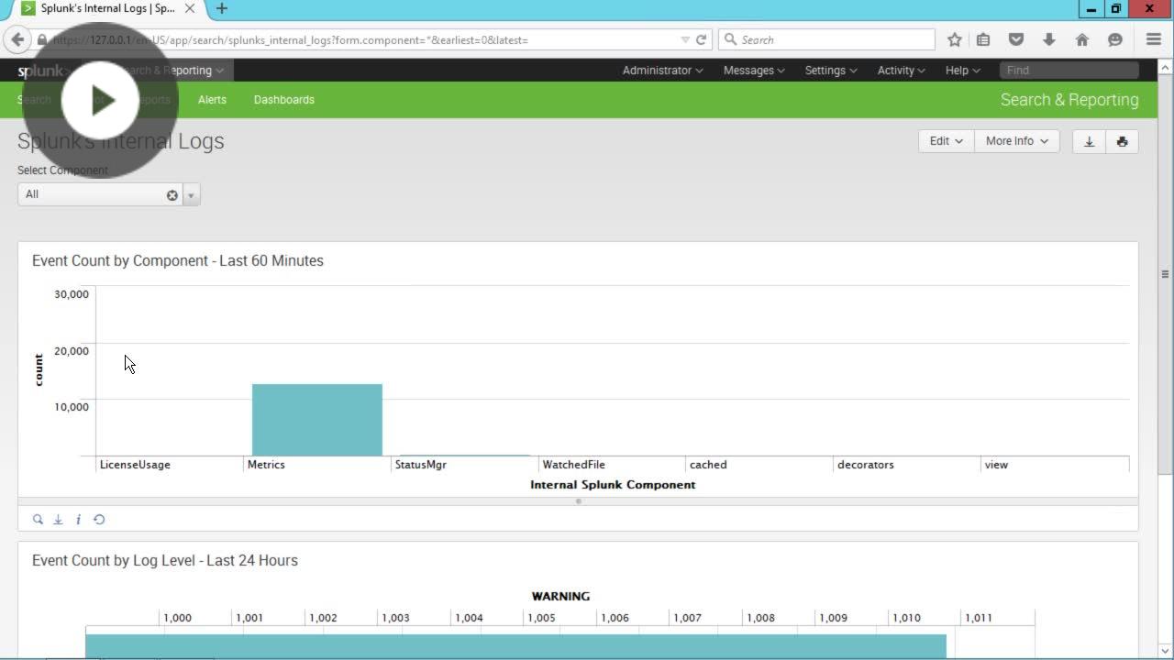Click the Metrics bar in the chart
The height and width of the screenshot is (660, 1174).
pyautogui.click(x=317, y=420)
